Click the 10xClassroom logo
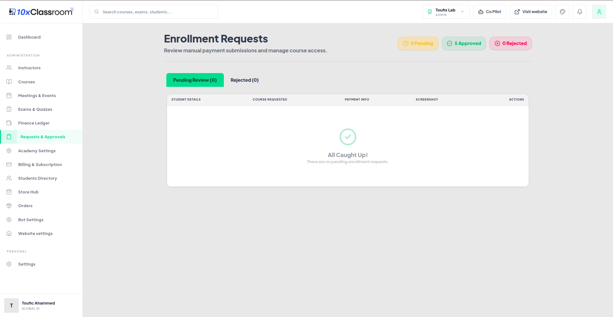613x317 pixels. click(x=42, y=12)
